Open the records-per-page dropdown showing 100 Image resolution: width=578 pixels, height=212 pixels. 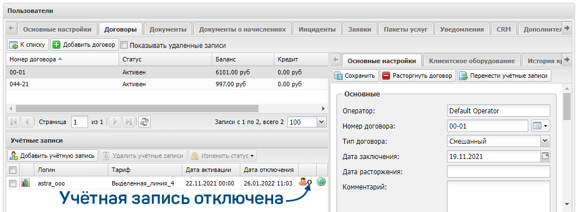(321, 122)
